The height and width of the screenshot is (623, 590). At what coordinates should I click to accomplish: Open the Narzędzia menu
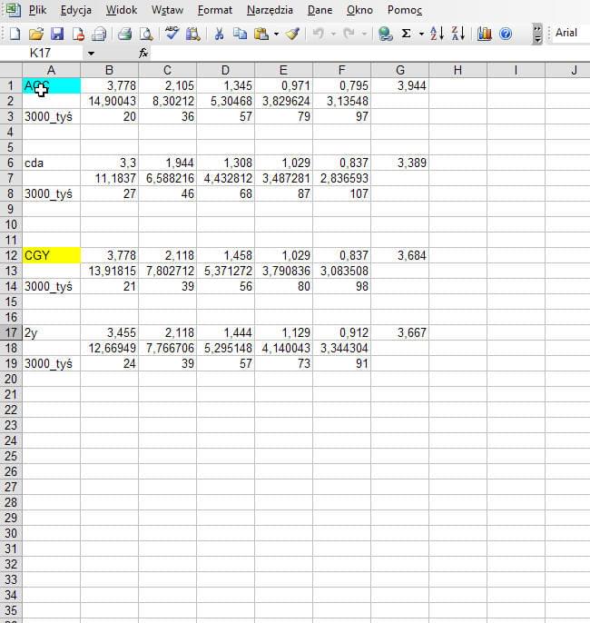coord(270,10)
